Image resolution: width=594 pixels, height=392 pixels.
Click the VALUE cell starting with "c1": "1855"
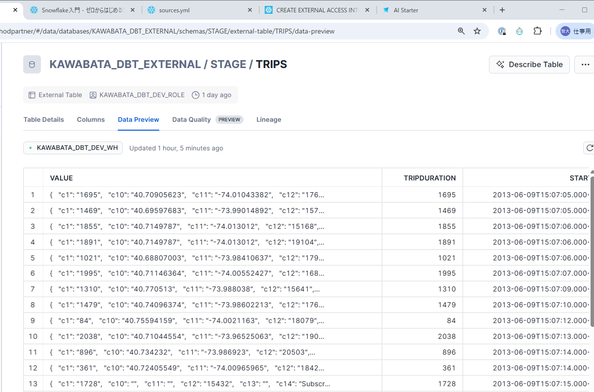212,226
